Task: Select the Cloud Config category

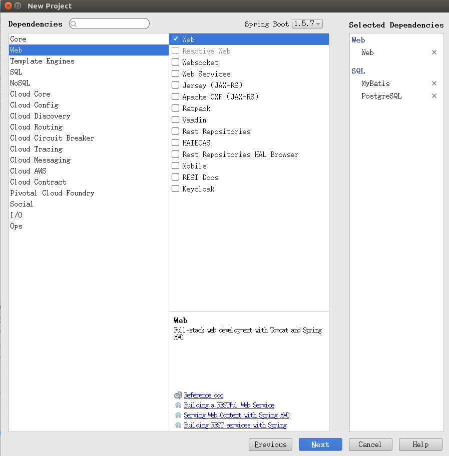Action: pos(89,105)
